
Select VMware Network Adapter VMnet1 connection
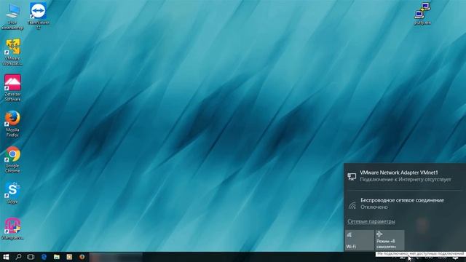pos(405,176)
